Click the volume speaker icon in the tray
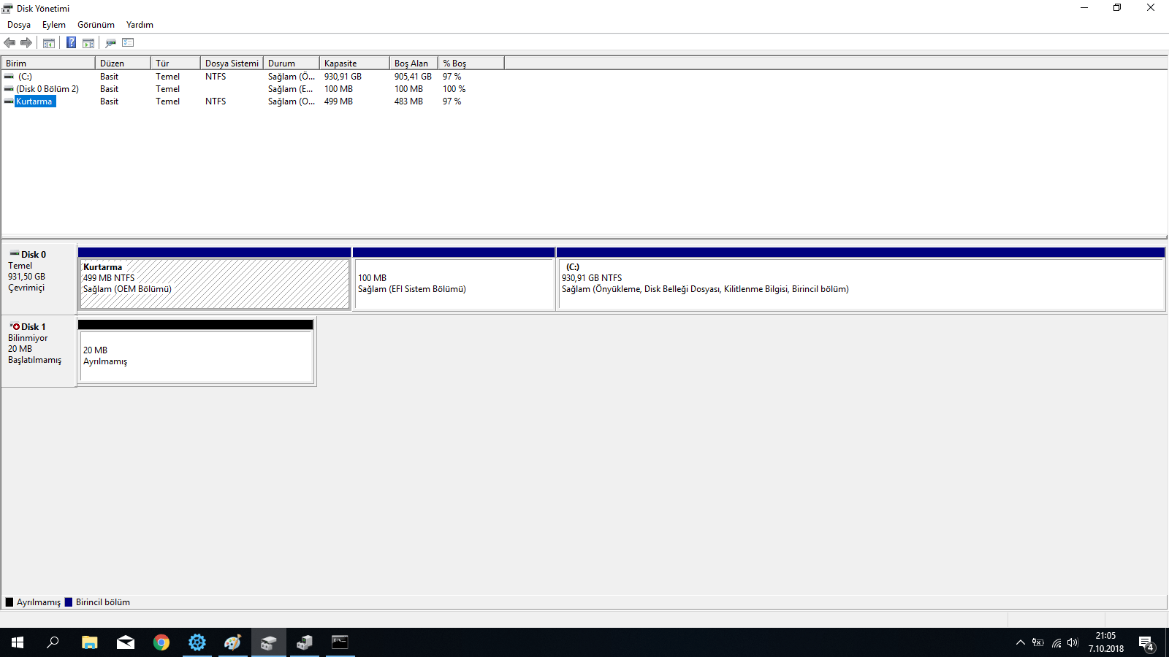1169x657 pixels. coord(1073,642)
